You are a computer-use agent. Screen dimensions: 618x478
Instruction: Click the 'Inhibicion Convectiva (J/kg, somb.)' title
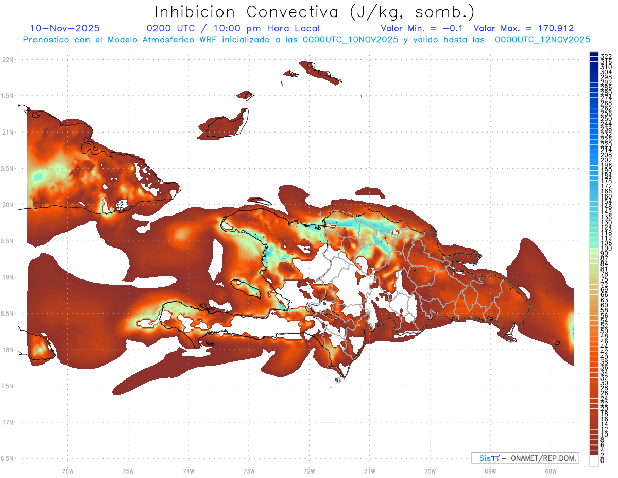point(314,12)
